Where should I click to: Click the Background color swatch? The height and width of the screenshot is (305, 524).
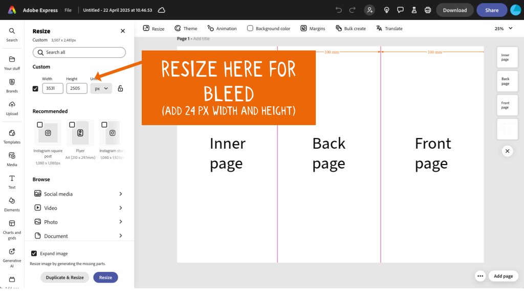pos(250,29)
